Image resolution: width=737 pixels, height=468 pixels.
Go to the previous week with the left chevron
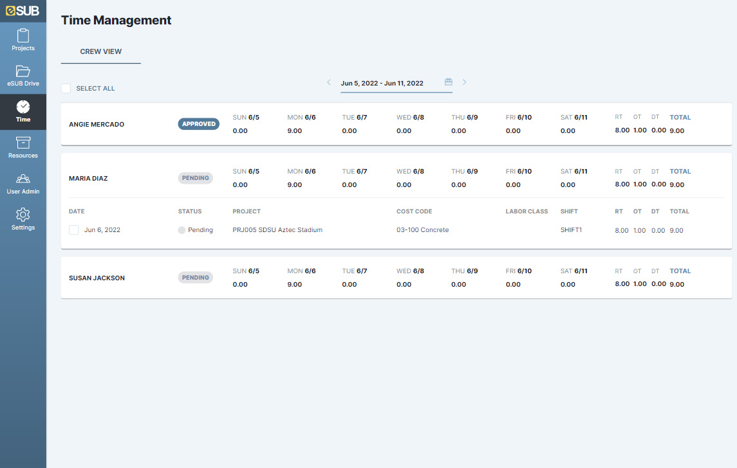(x=328, y=82)
